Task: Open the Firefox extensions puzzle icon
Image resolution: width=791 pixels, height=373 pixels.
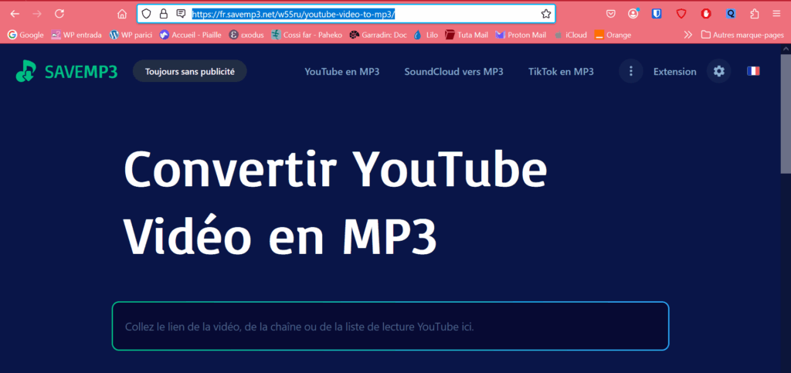Action: [x=755, y=14]
